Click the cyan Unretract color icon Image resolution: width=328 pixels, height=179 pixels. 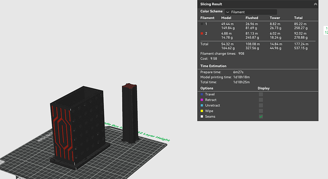tap(202, 105)
